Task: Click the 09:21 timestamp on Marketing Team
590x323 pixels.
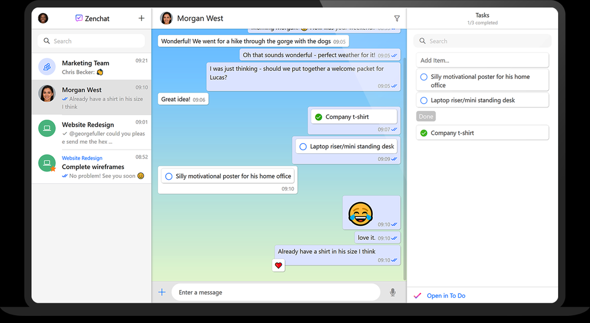Action: point(142,61)
